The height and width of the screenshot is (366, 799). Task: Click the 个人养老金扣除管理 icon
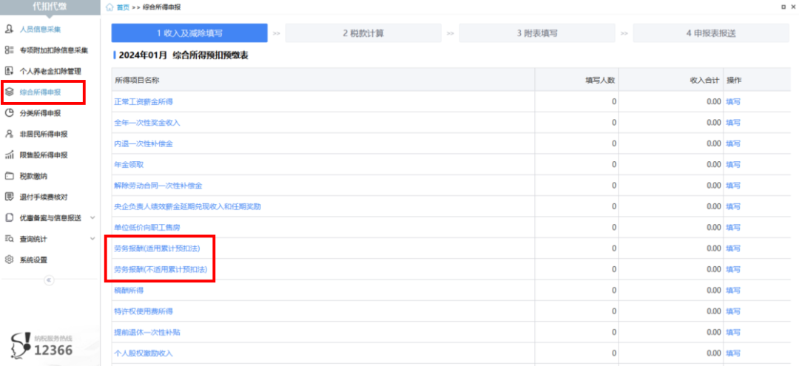[10, 71]
